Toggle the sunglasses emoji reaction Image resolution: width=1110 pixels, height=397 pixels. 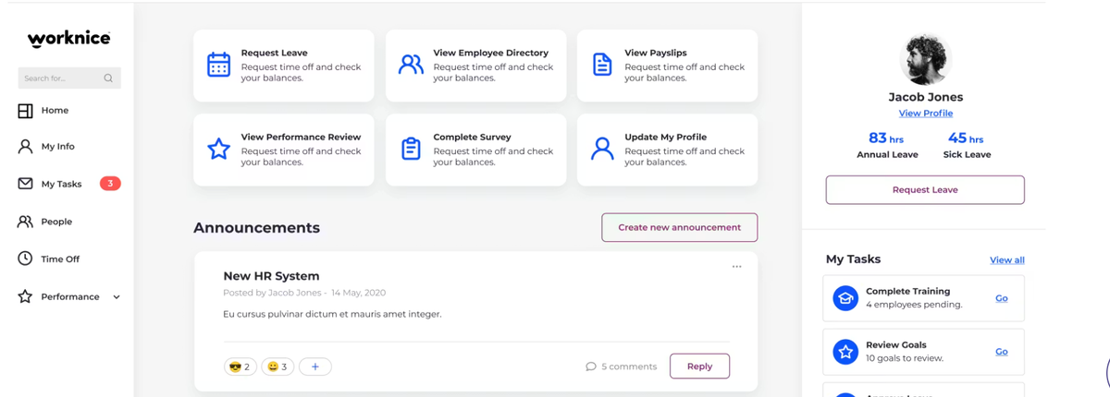[240, 367]
